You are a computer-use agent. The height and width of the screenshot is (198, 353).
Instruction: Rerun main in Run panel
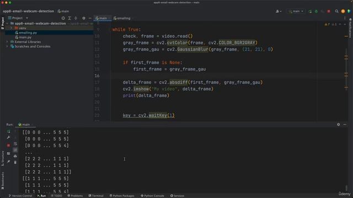(x=9, y=131)
